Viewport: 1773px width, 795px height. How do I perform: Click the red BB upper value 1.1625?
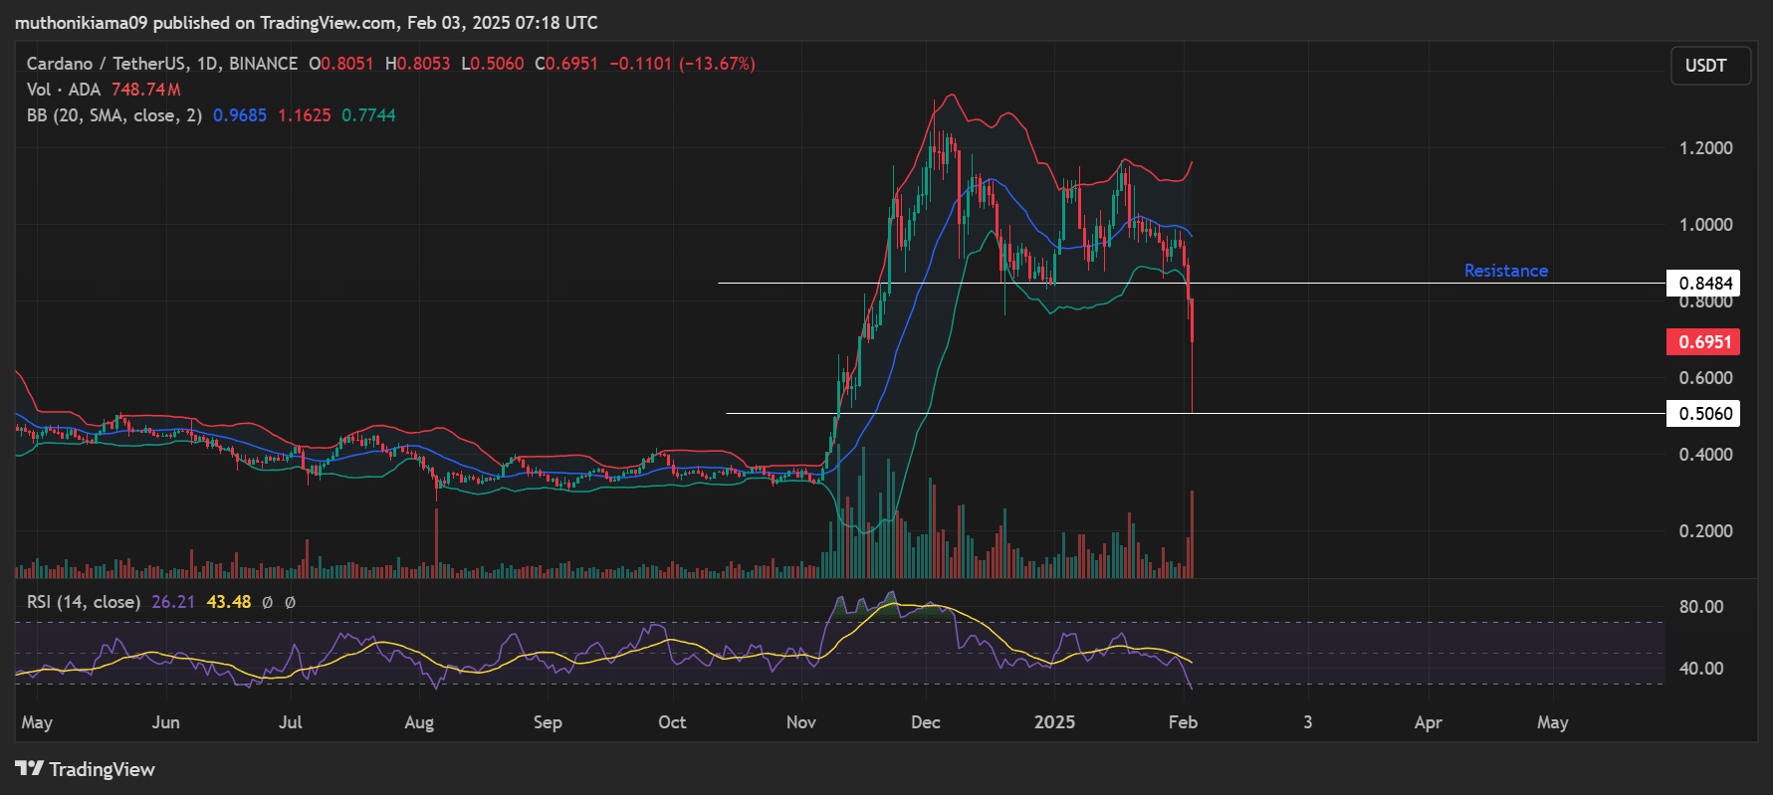tap(304, 115)
